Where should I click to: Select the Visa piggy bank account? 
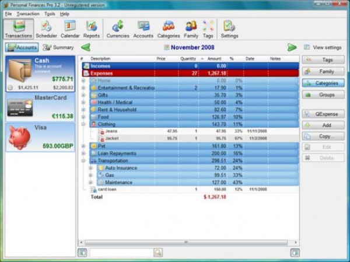pos(40,137)
